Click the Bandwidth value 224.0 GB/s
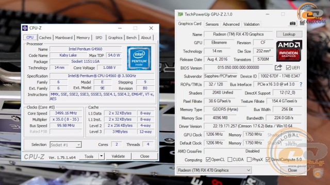 coord(284,118)
